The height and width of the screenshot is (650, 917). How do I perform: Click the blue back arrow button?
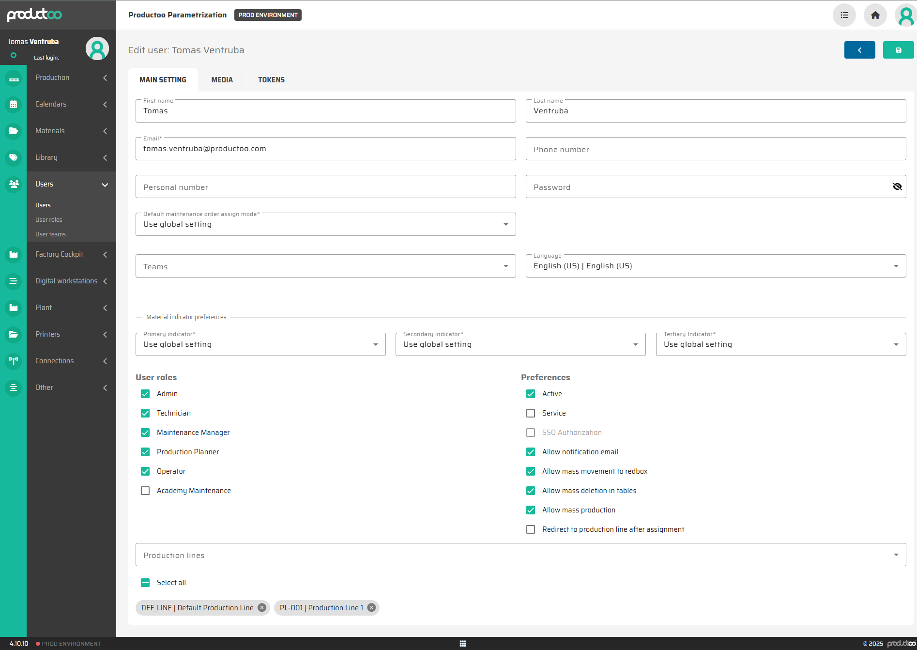coord(859,50)
